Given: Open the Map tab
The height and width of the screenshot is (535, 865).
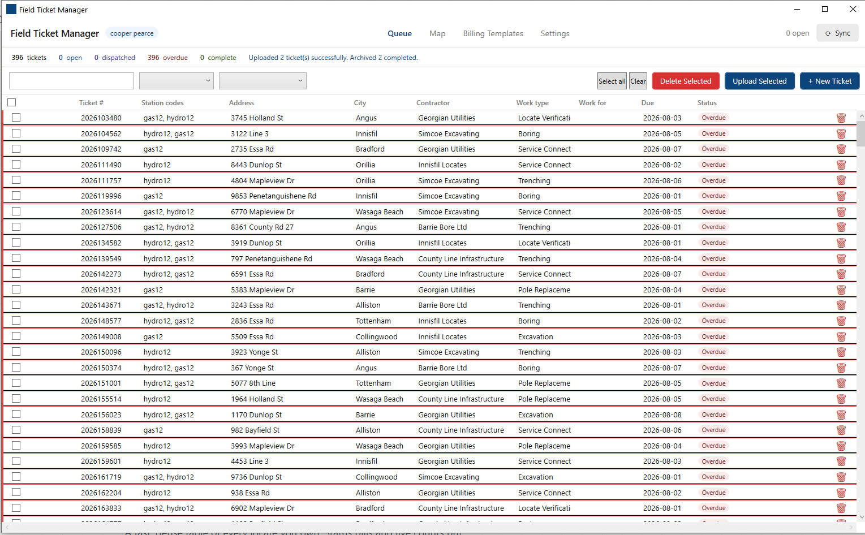Looking at the screenshot, I should click(x=437, y=33).
